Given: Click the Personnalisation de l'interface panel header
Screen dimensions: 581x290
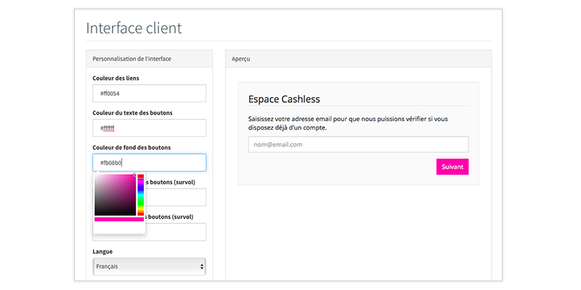Looking at the screenshot, I should coord(150,59).
